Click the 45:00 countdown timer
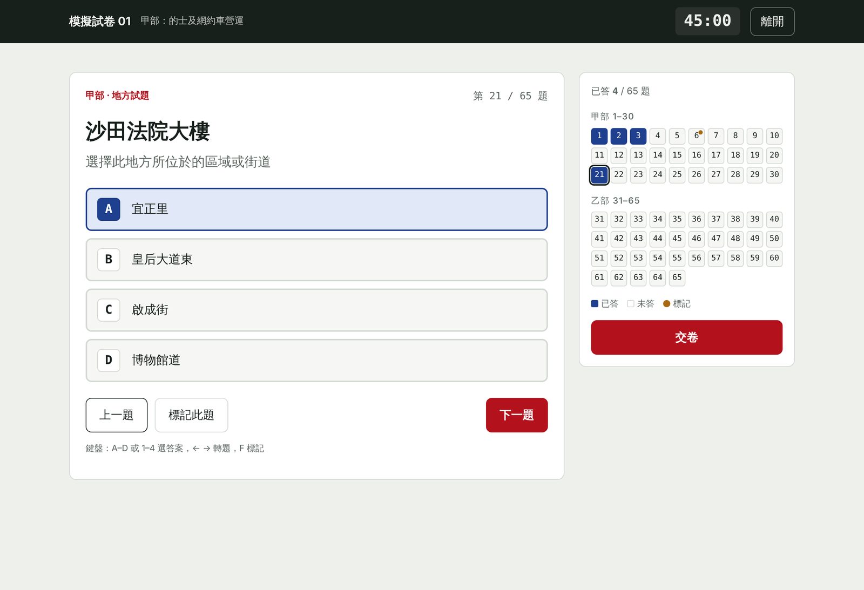The width and height of the screenshot is (864, 590). coord(707,21)
